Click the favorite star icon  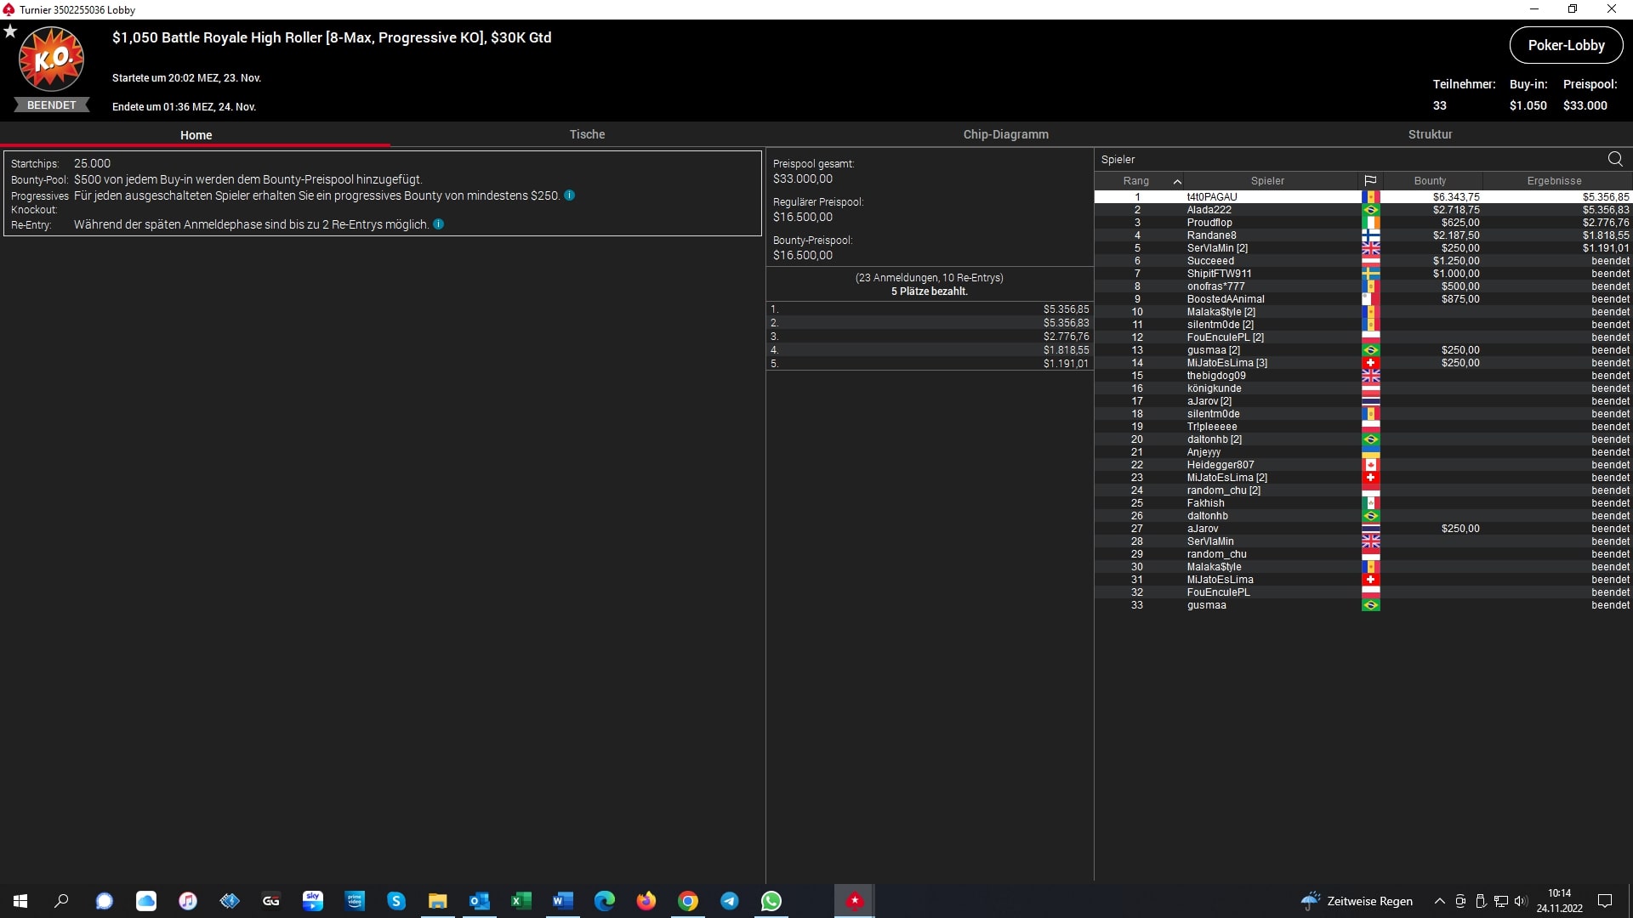10,31
